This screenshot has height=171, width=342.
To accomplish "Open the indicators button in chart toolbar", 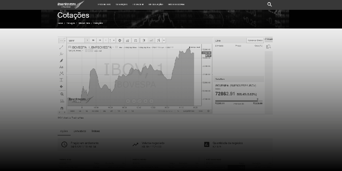I will coord(127,40).
